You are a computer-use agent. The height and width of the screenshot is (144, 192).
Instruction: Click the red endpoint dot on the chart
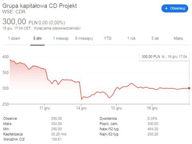tap(189, 88)
